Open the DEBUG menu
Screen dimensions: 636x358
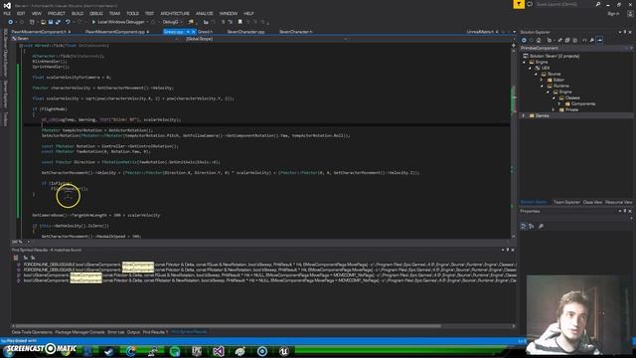(x=95, y=13)
